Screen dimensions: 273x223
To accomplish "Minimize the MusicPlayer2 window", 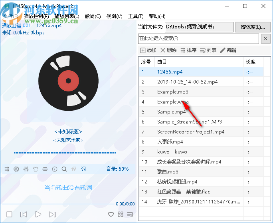I will (x=227, y=6).
